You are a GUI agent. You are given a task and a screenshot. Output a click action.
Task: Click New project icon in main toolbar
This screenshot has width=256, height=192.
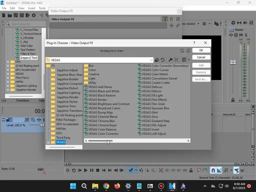click(4, 15)
